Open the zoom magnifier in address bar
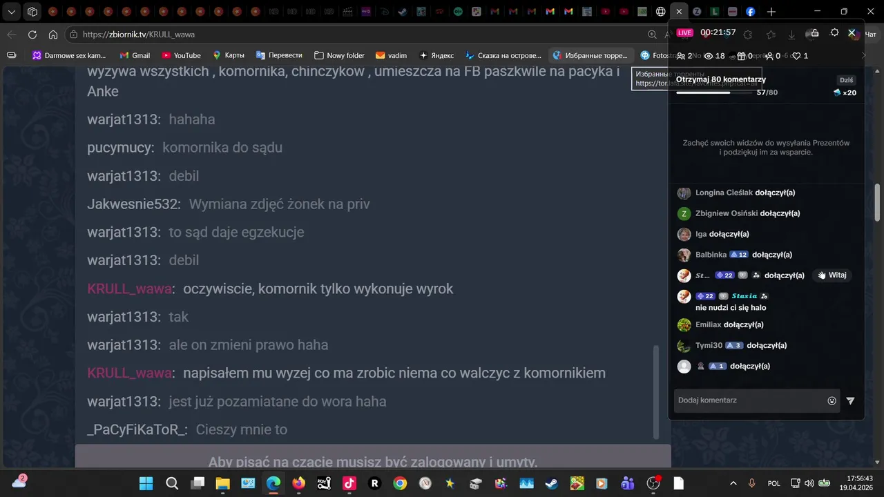 652,35
